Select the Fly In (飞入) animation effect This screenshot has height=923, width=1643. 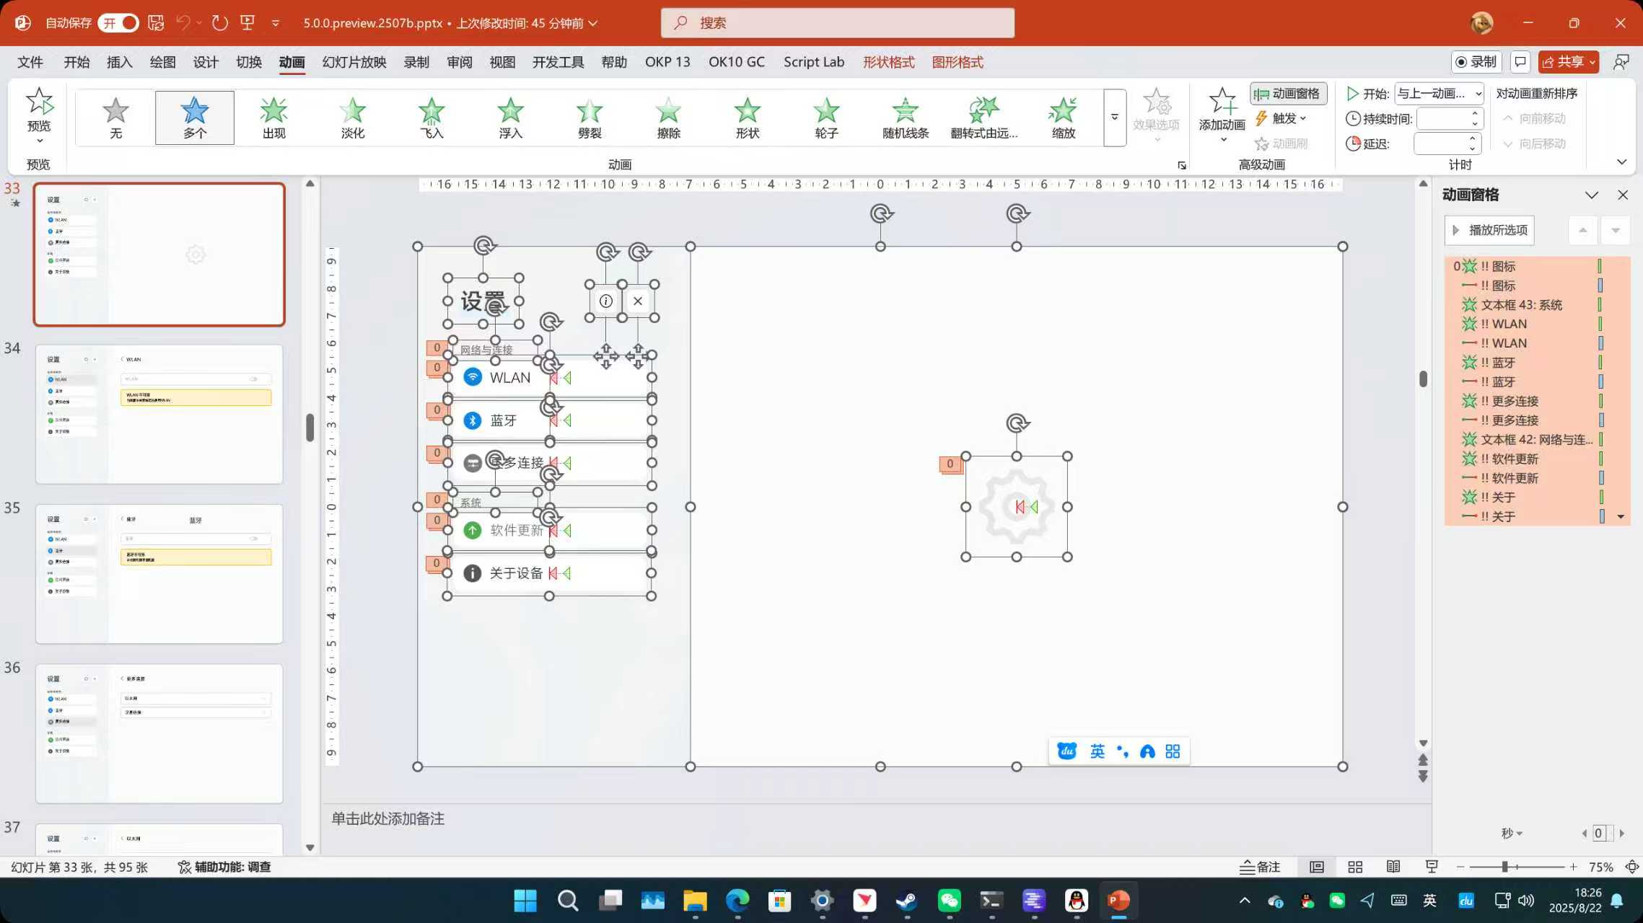click(431, 118)
